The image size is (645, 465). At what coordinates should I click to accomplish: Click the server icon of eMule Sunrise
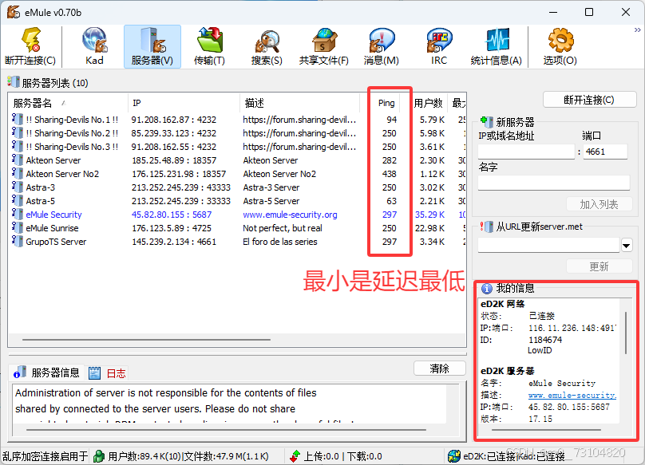click(18, 228)
